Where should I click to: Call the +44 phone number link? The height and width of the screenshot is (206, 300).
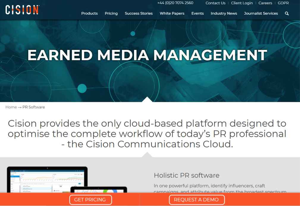[x=175, y=3]
